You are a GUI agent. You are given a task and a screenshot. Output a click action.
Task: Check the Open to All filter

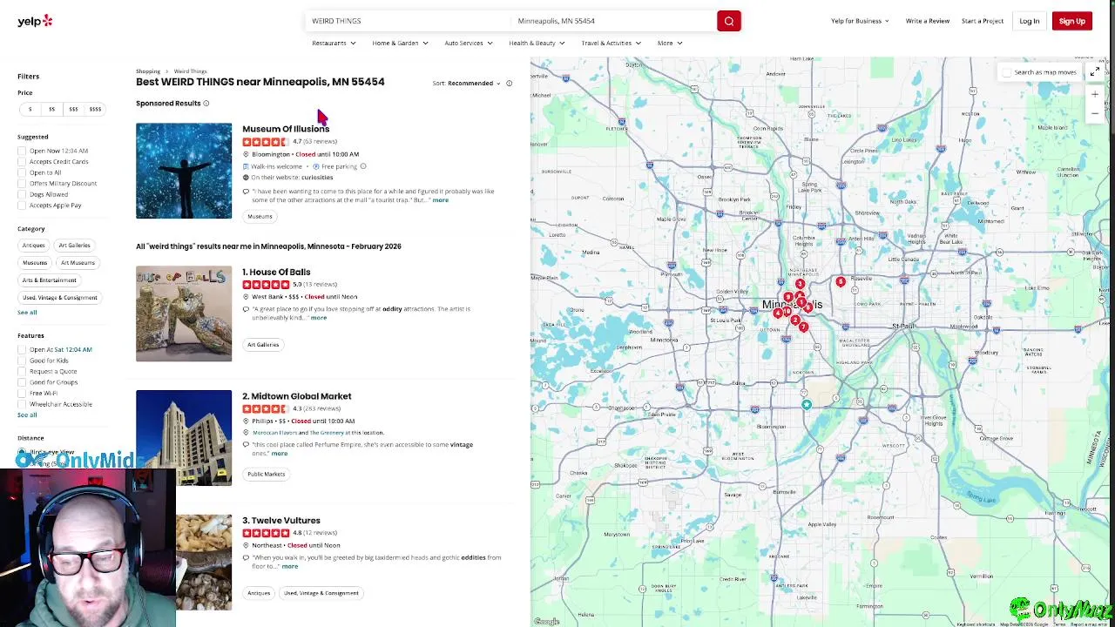coord(22,172)
